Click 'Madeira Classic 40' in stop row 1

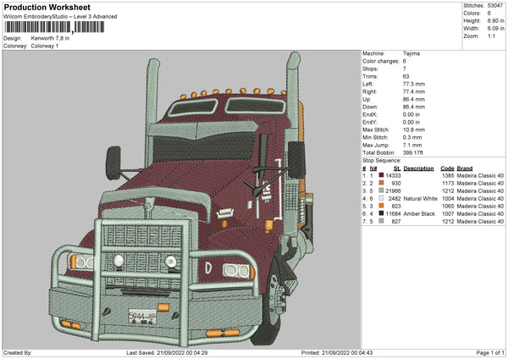pos(480,175)
